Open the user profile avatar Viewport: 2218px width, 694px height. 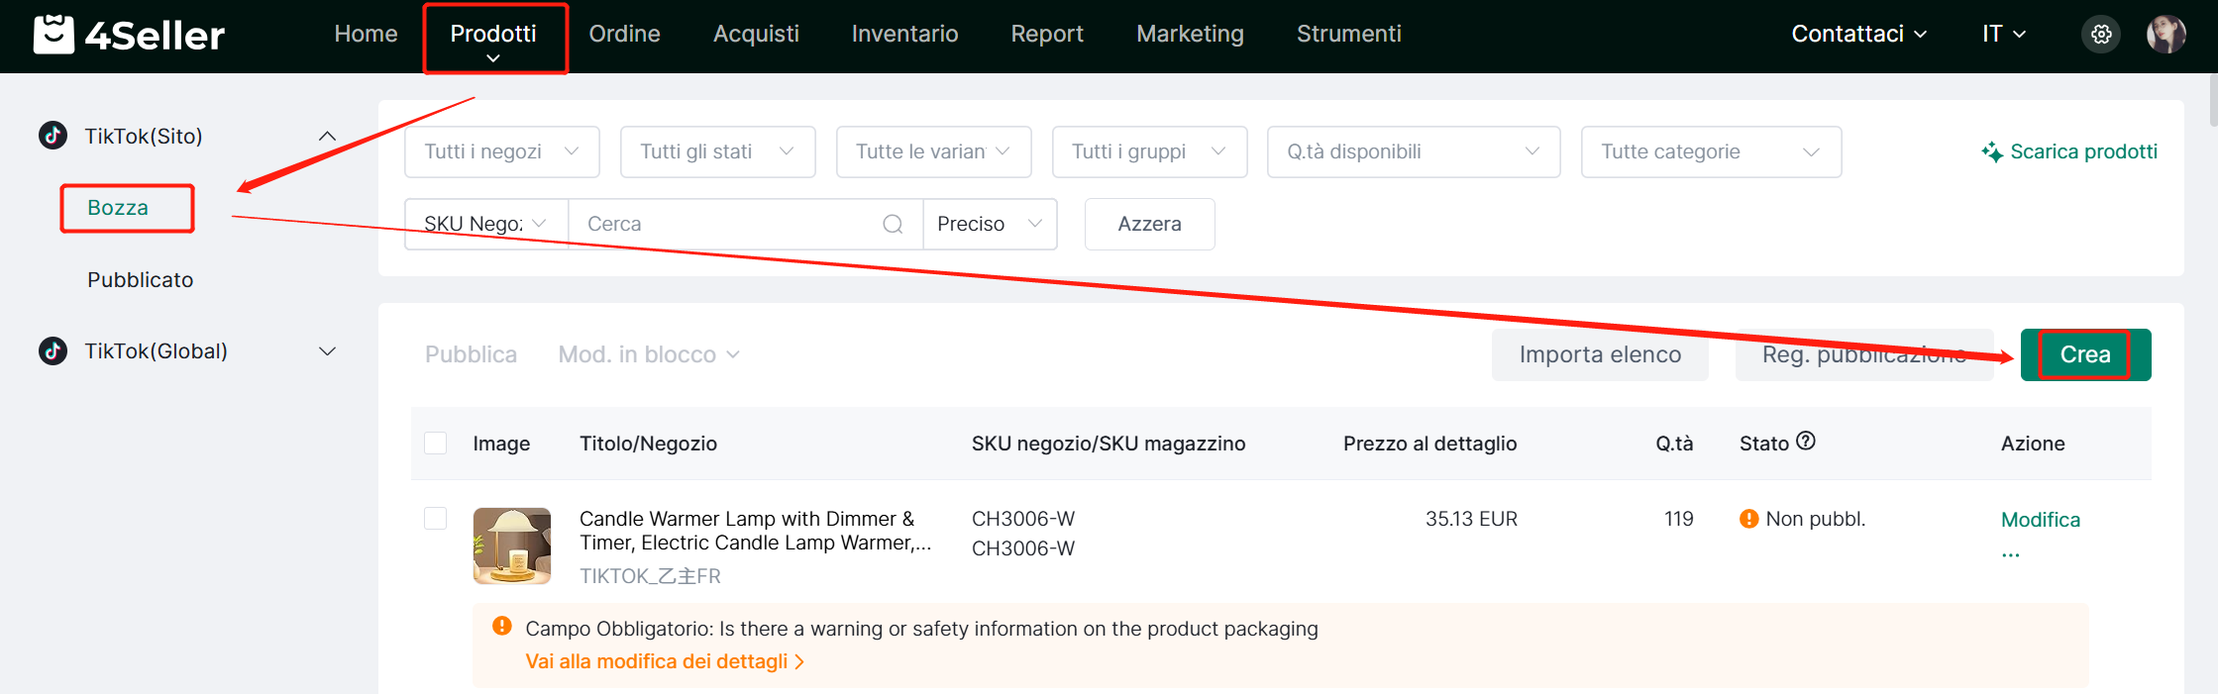tap(2165, 35)
